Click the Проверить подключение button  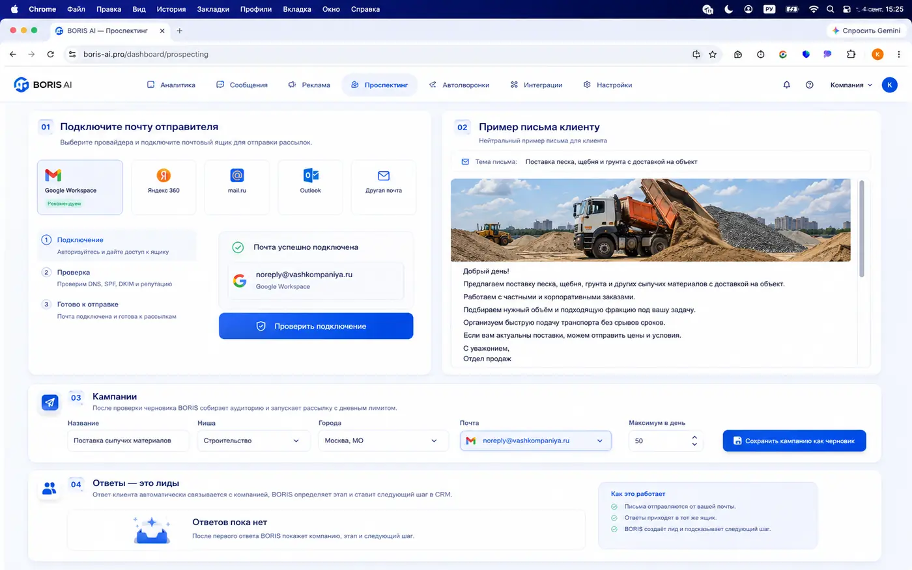[316, 326]
